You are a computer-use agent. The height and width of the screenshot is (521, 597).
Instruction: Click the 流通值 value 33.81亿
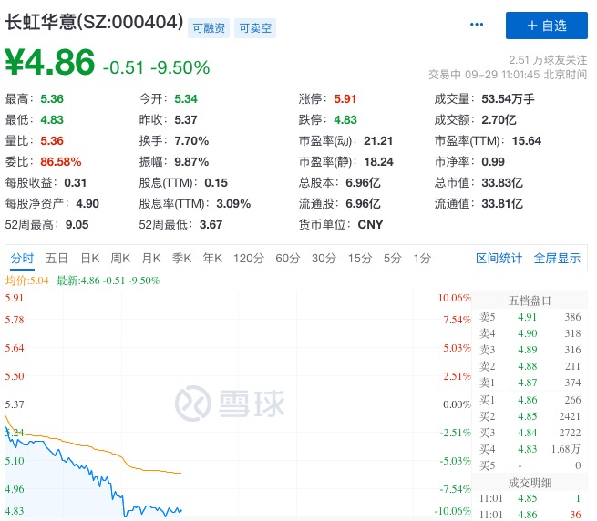pos(502,204)
